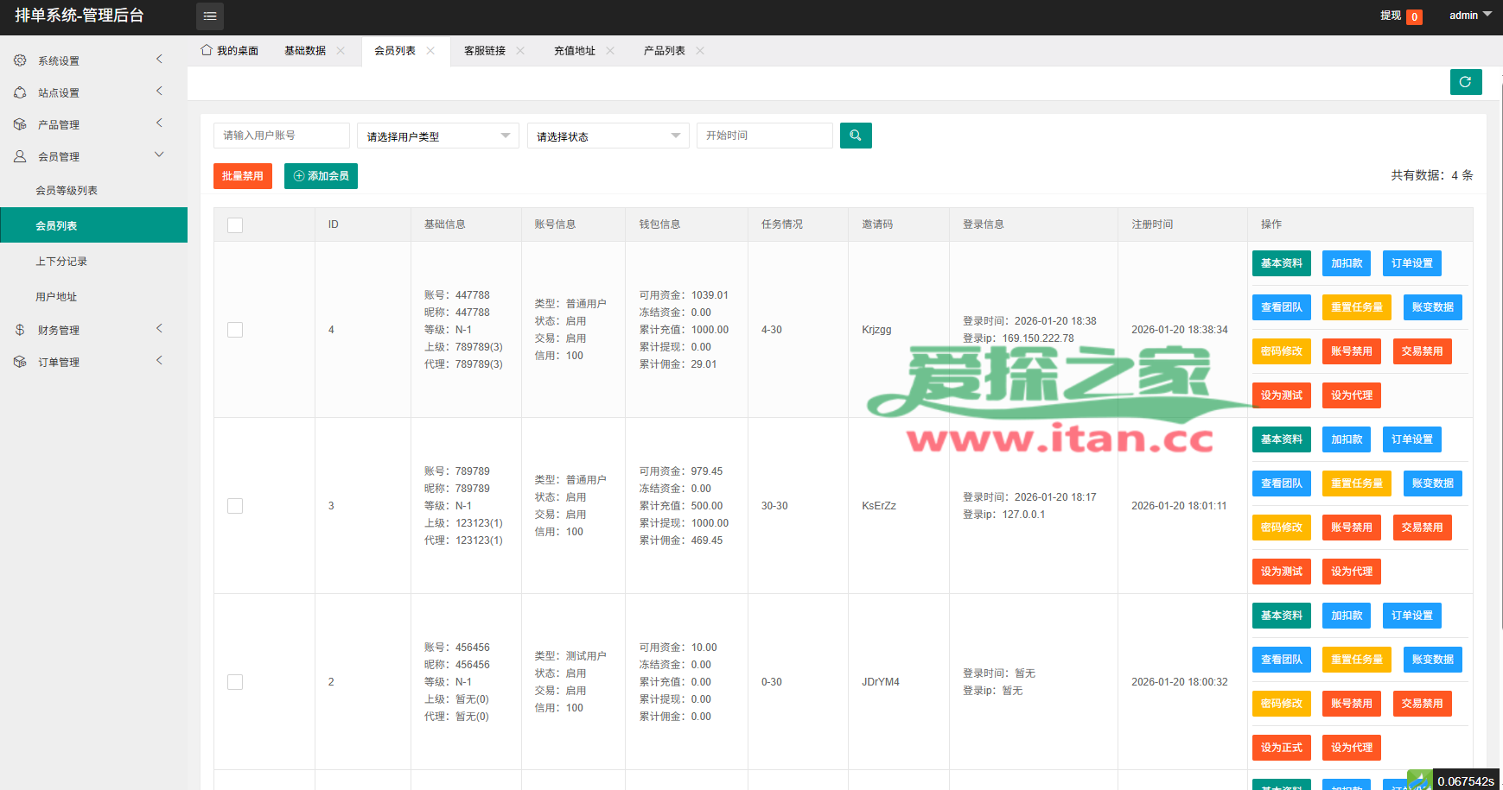
Task: Click the 系统设置 gear icon in sidebar
Action: pos(20,60)
